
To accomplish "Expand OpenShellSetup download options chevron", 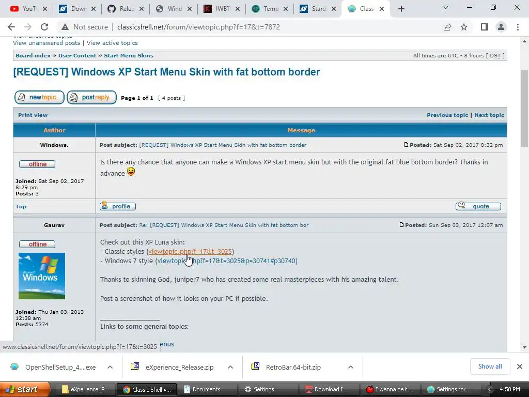I will [110, 367].
